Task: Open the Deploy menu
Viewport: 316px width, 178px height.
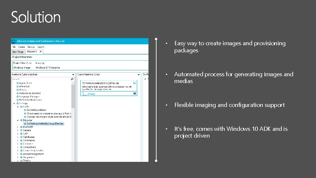Action: 31,47
